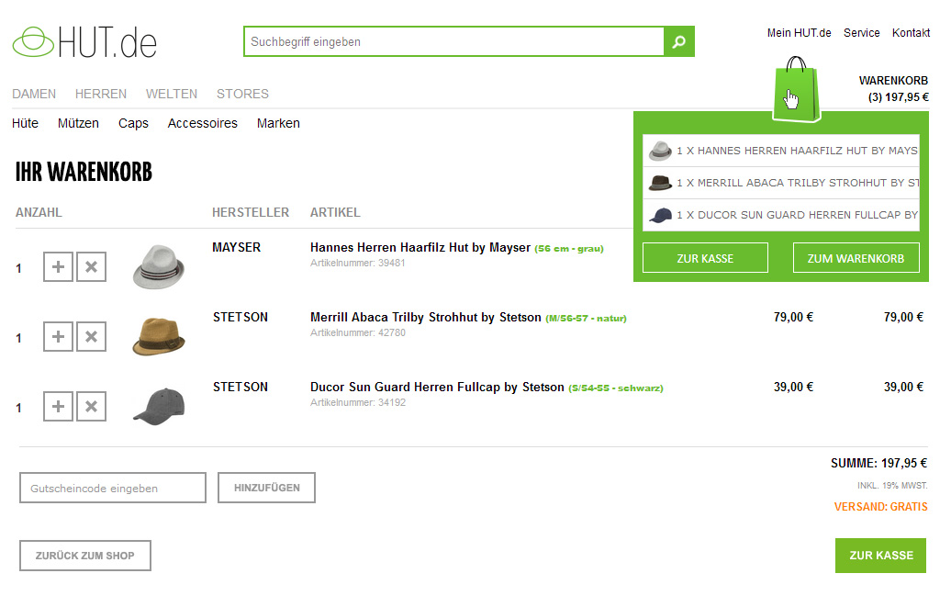Click the straw Stetson Trilby thumbnail
The width and height of the screenshot is (951, 596).
click(158, 336)
